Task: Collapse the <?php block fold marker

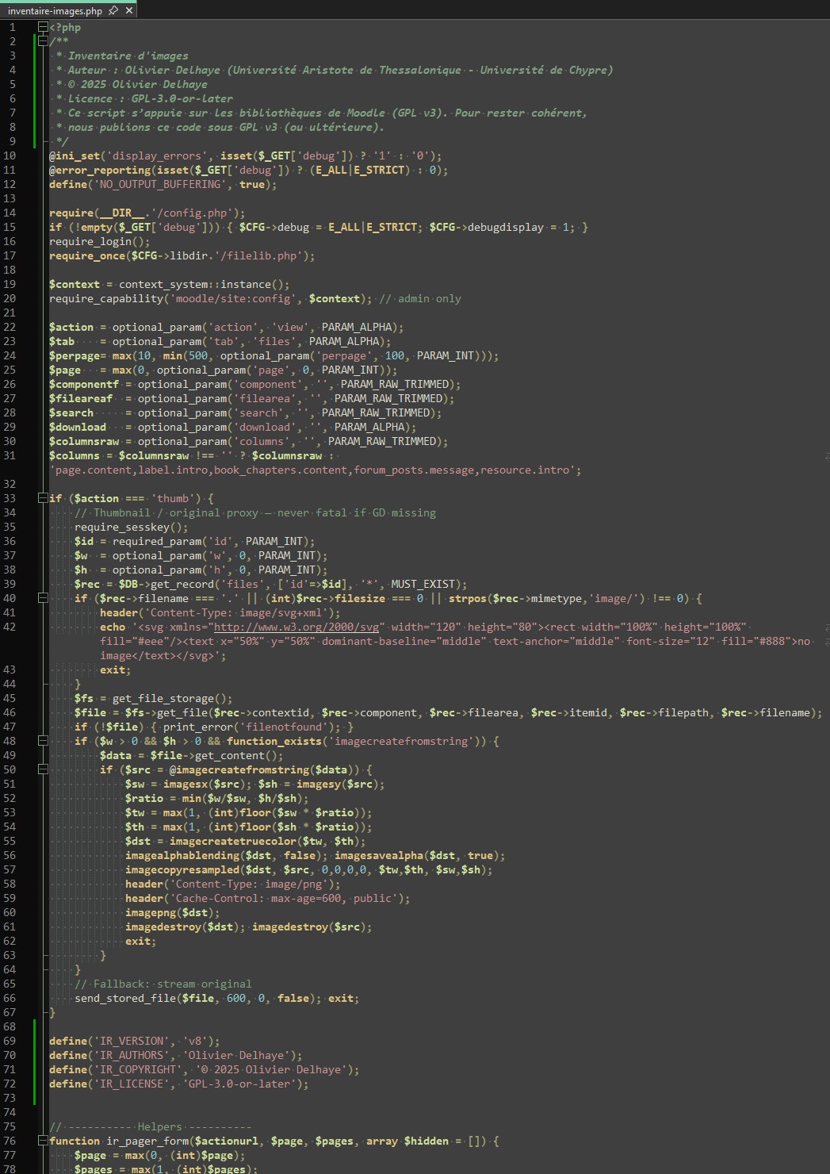Action: (43, 27)
